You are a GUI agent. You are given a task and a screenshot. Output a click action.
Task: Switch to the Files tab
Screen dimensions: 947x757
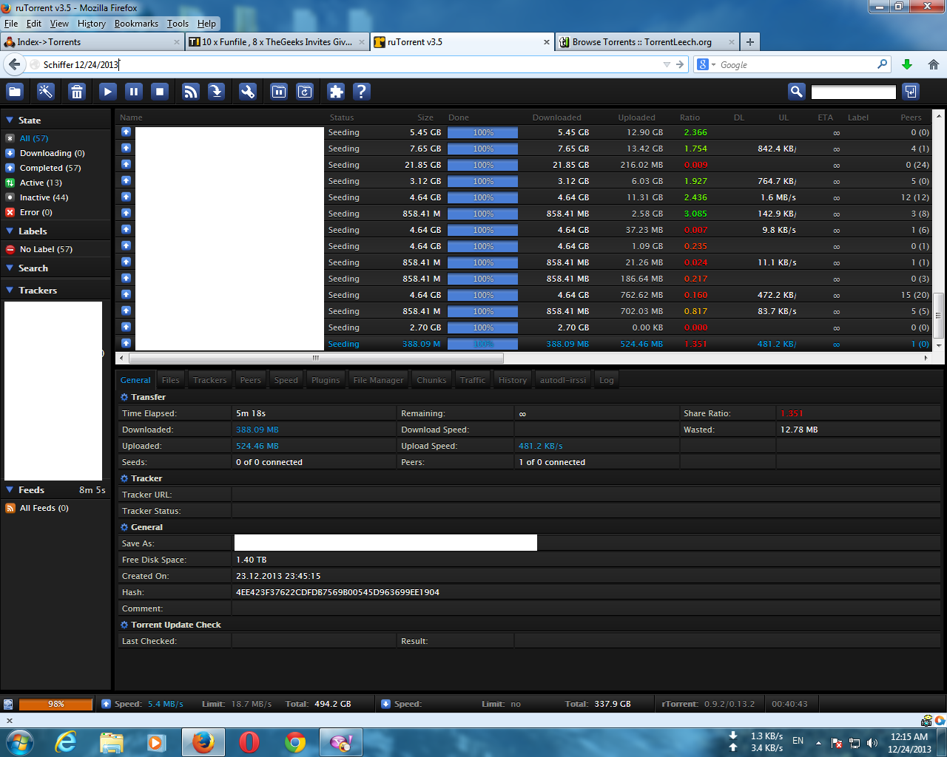pyautogui.click(x=171, y=380)
